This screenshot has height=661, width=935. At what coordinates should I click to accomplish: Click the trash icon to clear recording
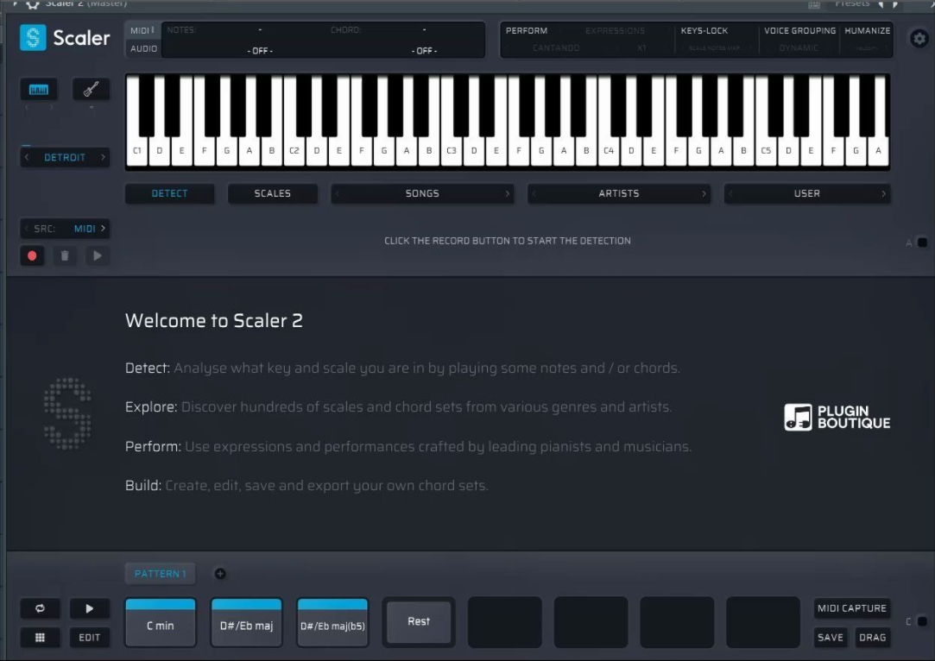66,255
